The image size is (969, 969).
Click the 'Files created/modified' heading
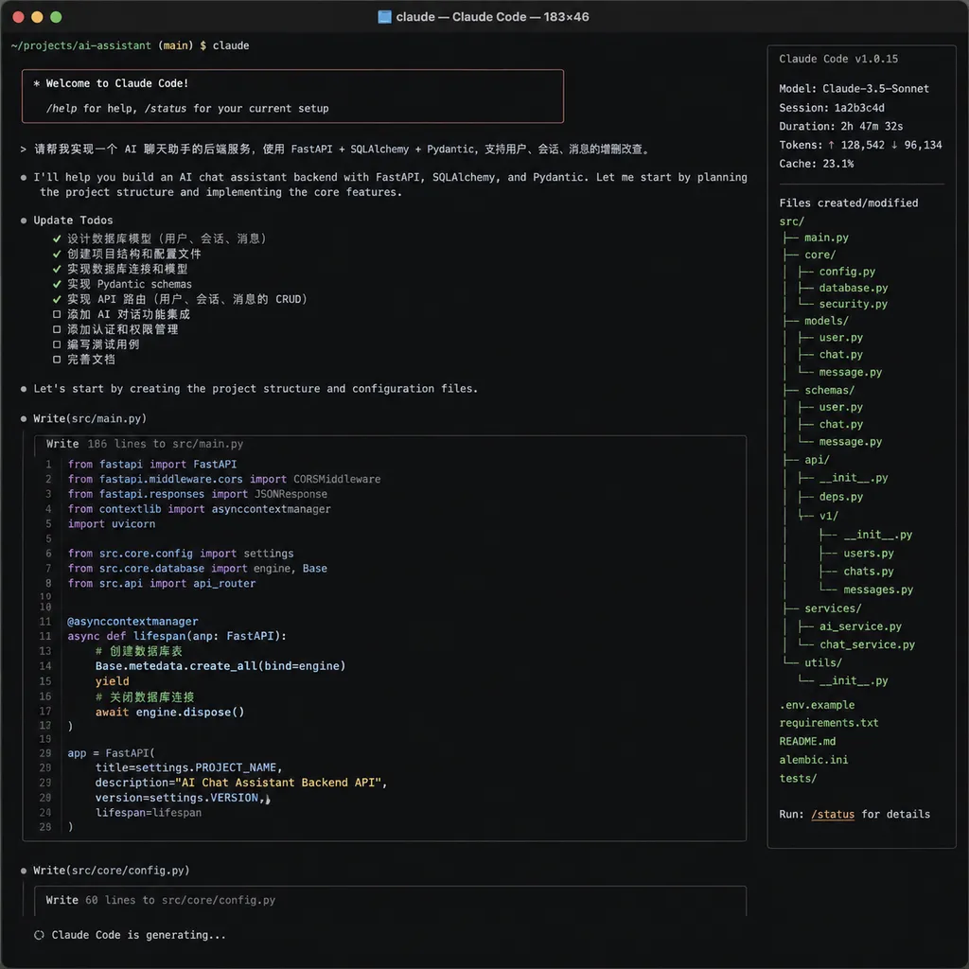tap(849, 203)
